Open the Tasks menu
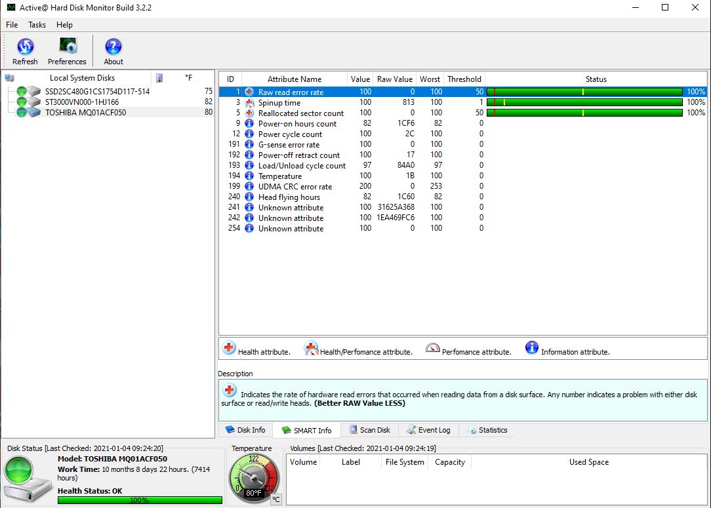This screenshot has width=711, height=508. (x=37, y=25)
